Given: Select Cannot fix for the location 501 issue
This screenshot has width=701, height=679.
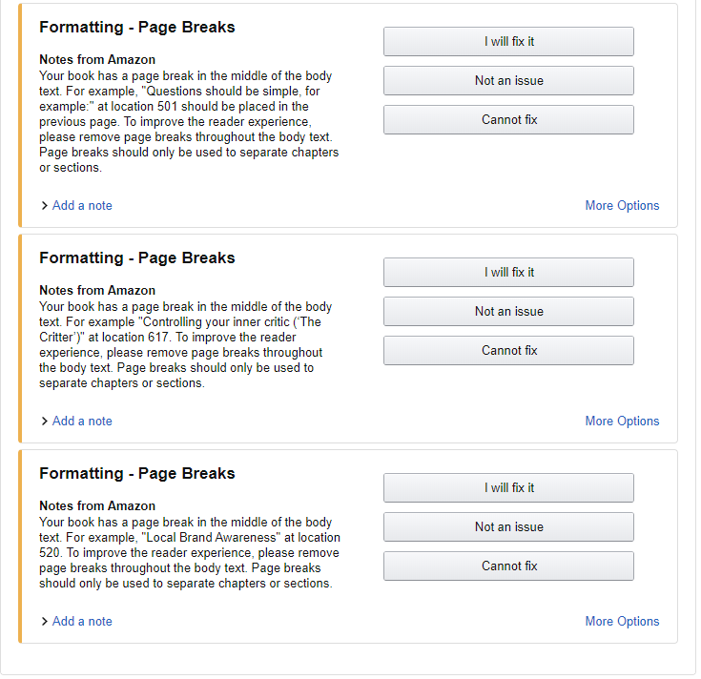Looking at the screenshot, I should coord(508,120).
